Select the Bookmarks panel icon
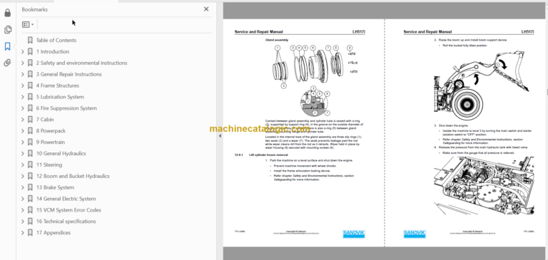 pyautogui.click(x=7, y=46)
